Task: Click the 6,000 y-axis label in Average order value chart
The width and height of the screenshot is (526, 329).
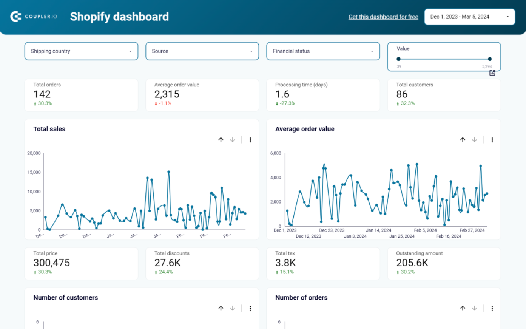Action: click(x=276, y=153)
